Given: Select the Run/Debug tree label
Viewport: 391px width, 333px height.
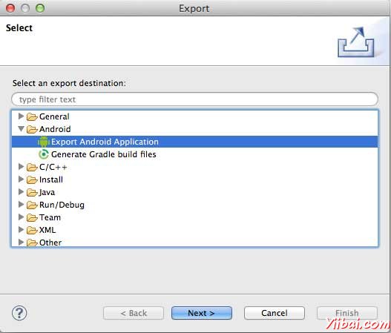Looking at the screenshot, I should coord(62,205).
